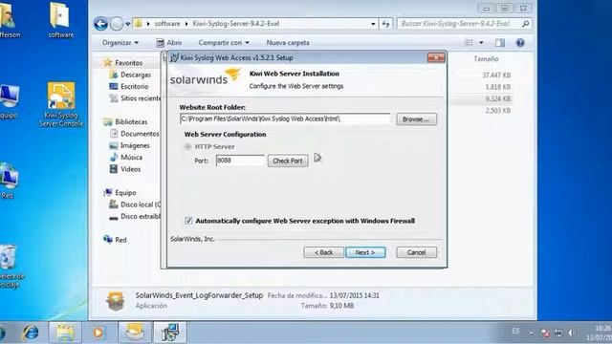Open Descargas in the navigation pane
Viewport: 612px width, 344px height.
(x=136, y=75)
